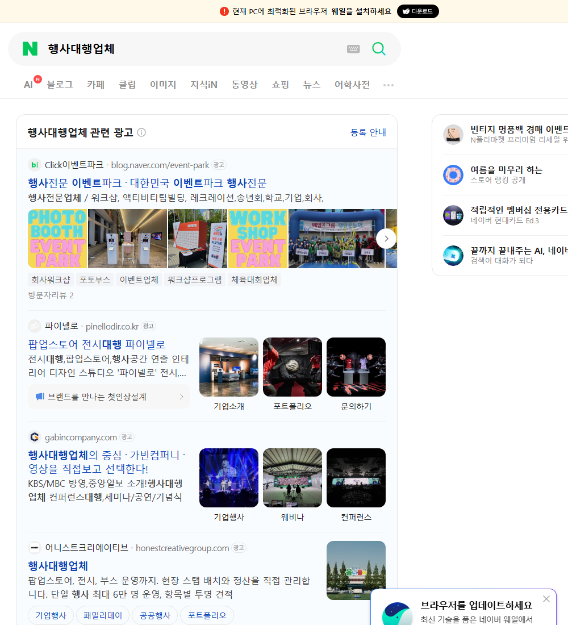Click the green Naver N logo
This screenshot has width=568, height=625.
click(30, 49)
